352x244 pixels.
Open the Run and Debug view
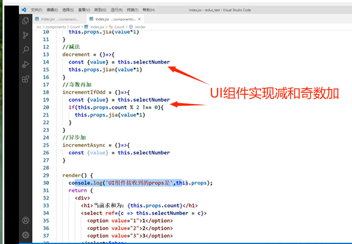(x=26, y=64)
